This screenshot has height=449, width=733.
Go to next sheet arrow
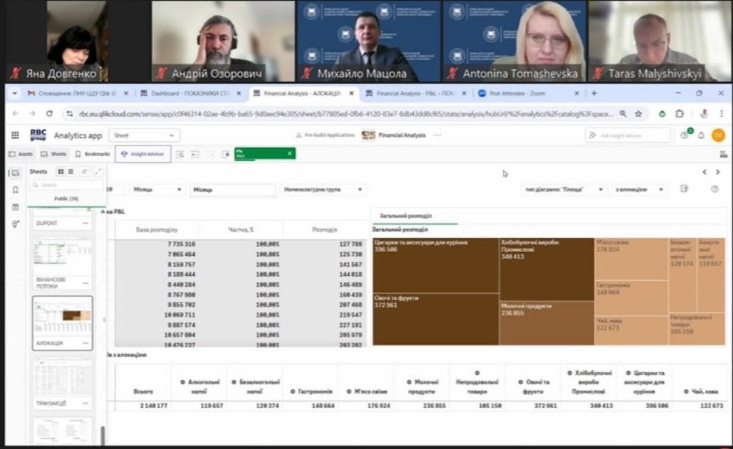tap(718, 173)
